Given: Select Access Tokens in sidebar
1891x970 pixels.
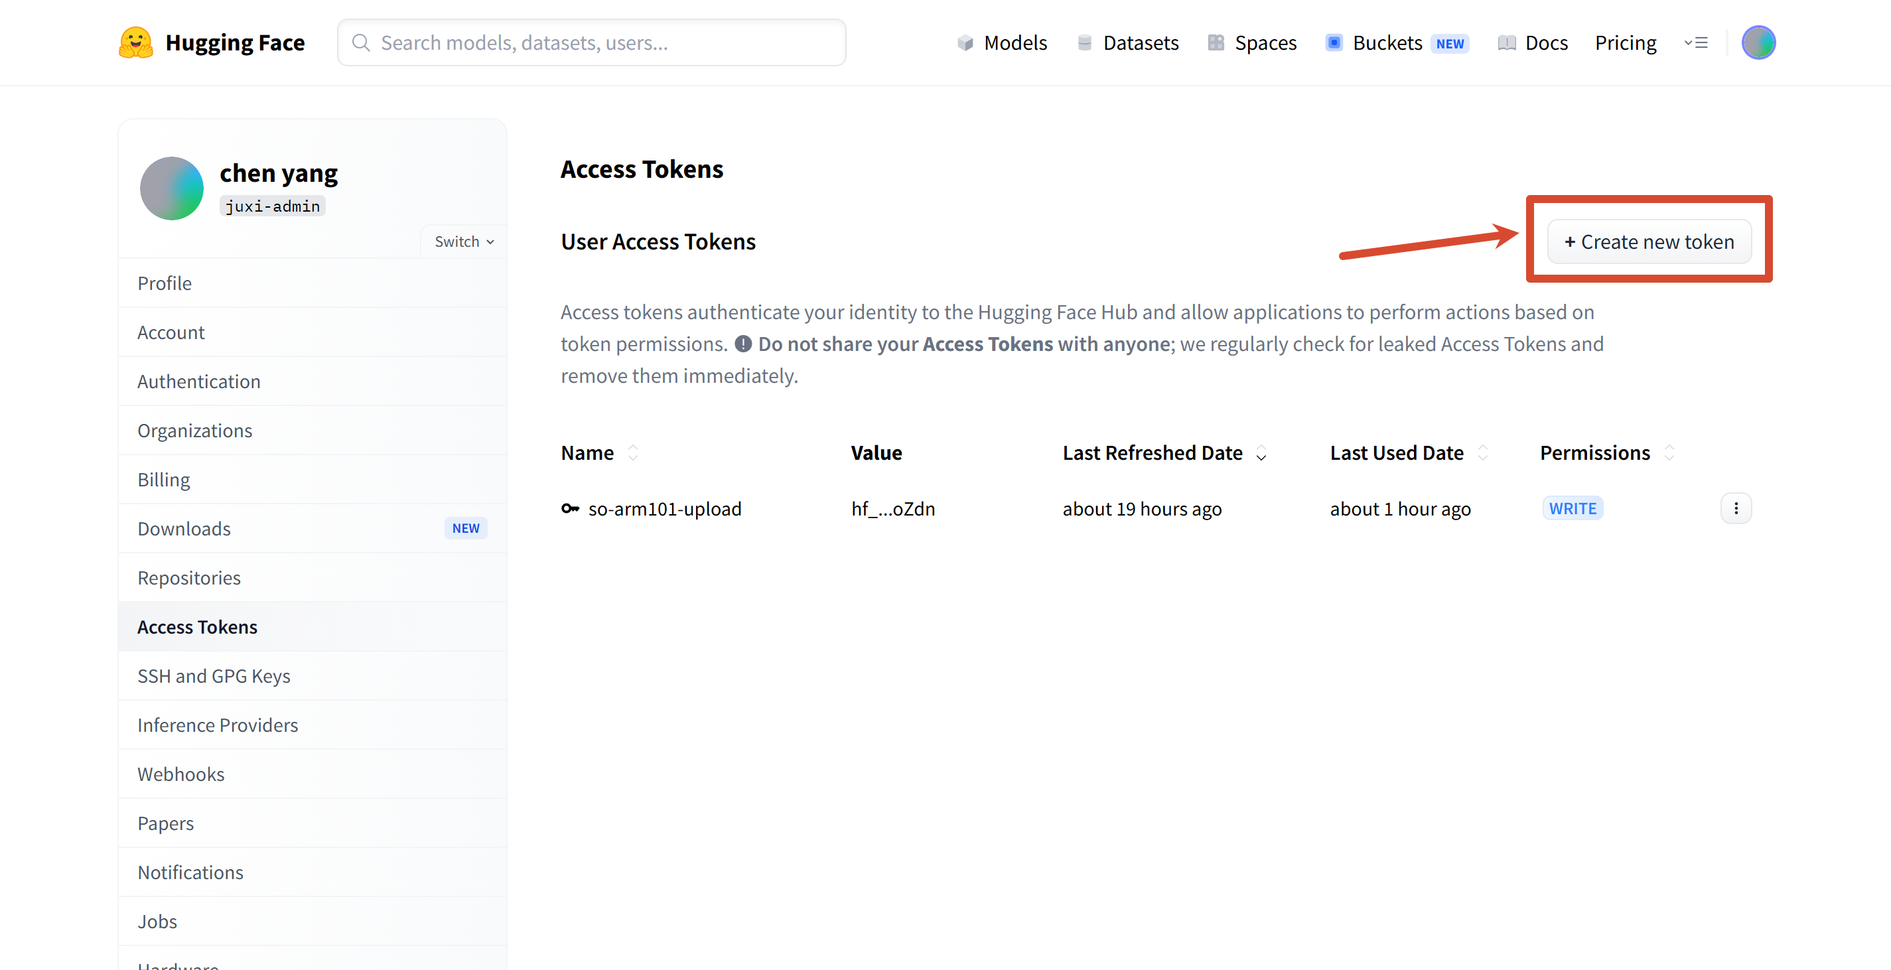Looking at the screenshot, I should coord(312,627).
